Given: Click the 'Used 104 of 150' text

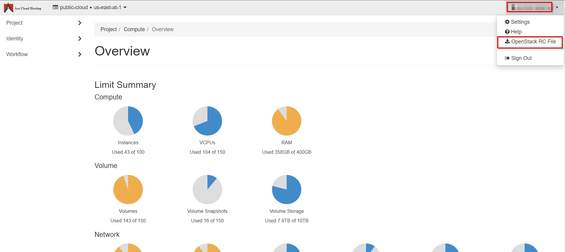Looking at the screenshot, I should tap(207, 152).
